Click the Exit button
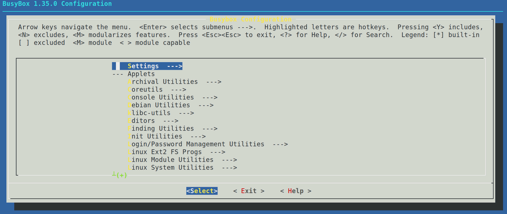The width and height of the screenshot is (507, 214). tap(249, 191)
